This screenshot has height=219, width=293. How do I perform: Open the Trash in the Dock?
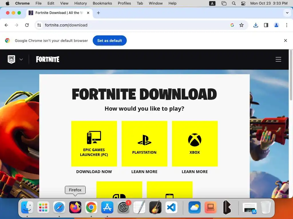click(x=266, y=207)
